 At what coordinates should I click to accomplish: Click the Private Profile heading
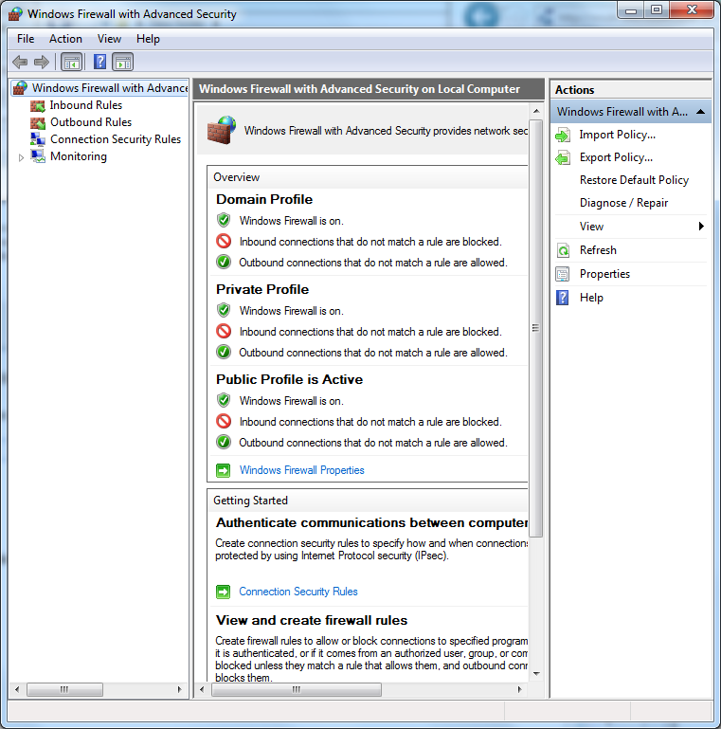[262, 290]
